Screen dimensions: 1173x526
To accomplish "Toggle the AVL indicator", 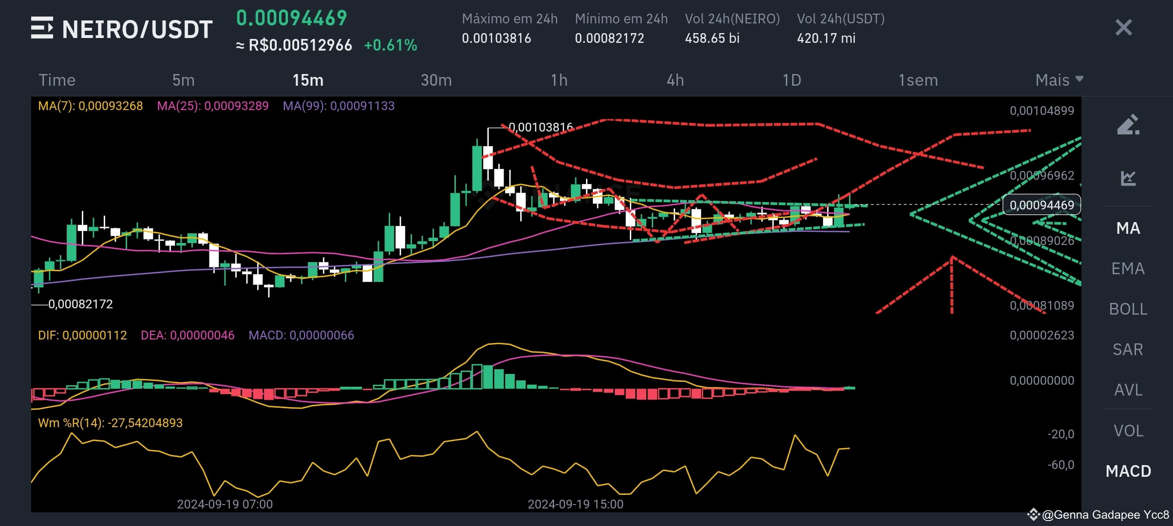I will [1128, 390].
